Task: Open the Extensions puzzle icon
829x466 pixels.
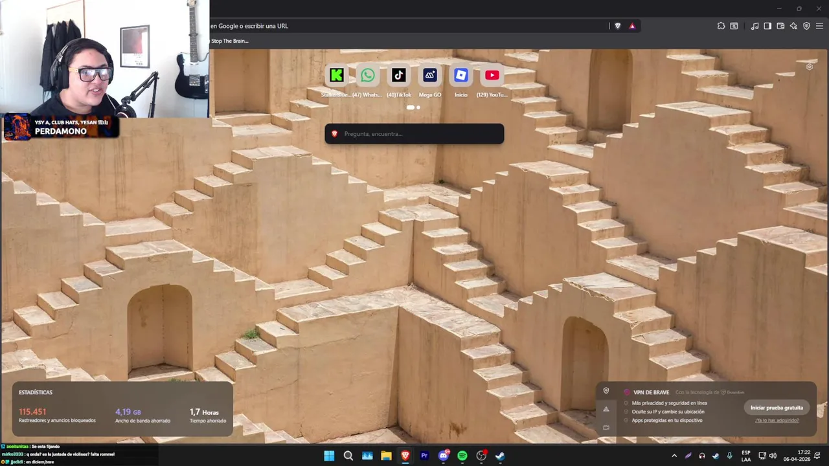Action: coord(721,26)
